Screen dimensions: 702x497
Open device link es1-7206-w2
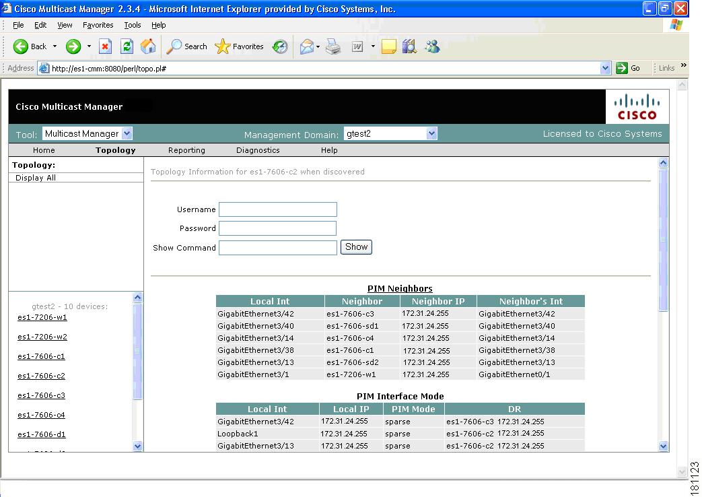pyautogui.click(x=42, y=337)
